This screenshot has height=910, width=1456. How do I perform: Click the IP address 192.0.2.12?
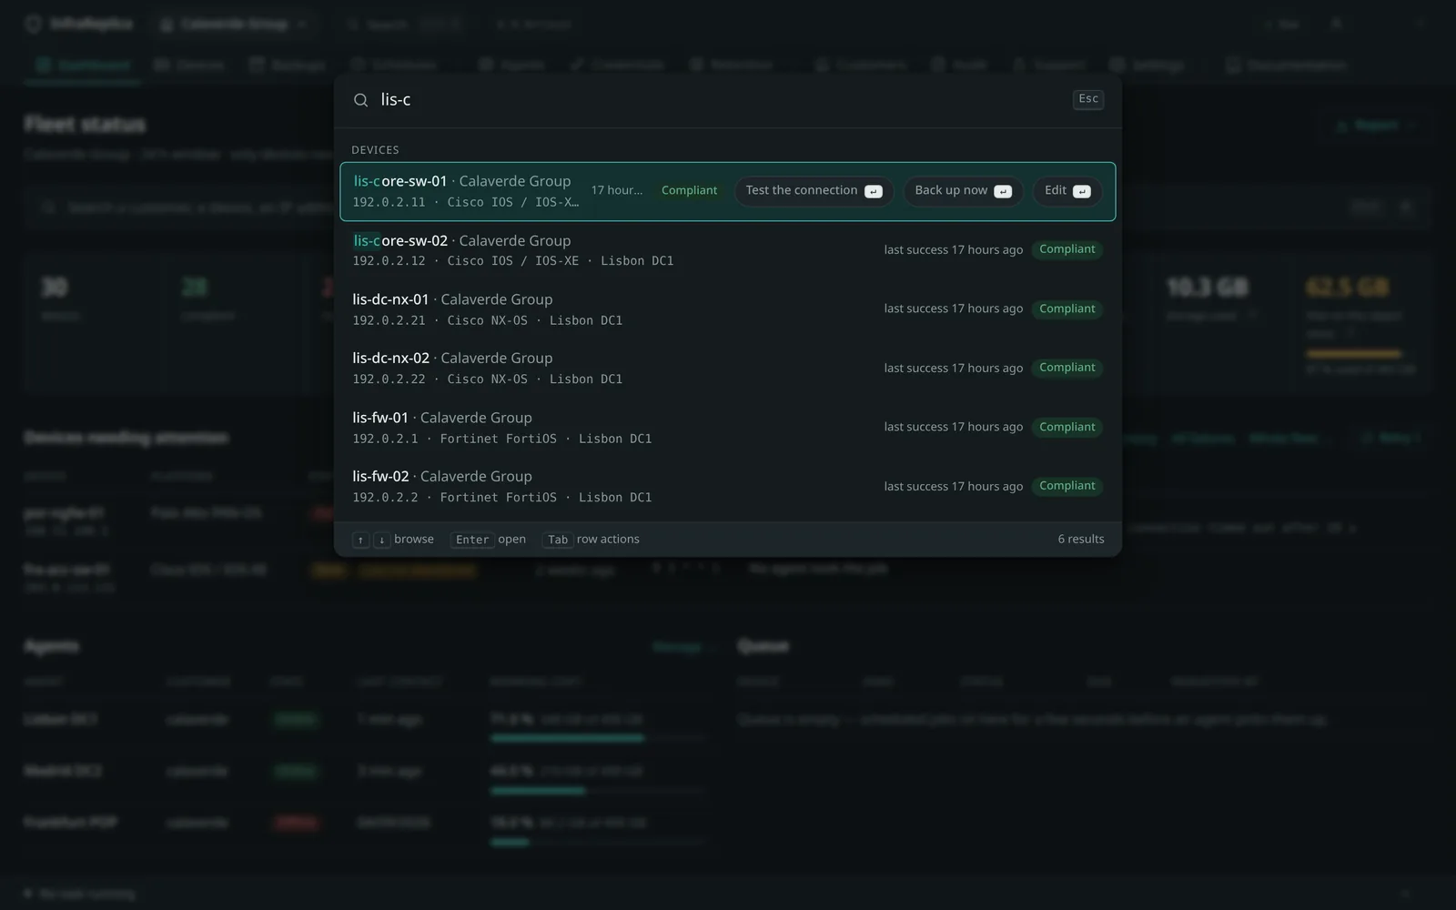point(389,261)
